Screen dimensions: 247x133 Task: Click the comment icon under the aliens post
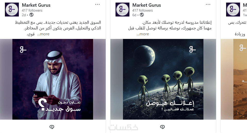162,127
